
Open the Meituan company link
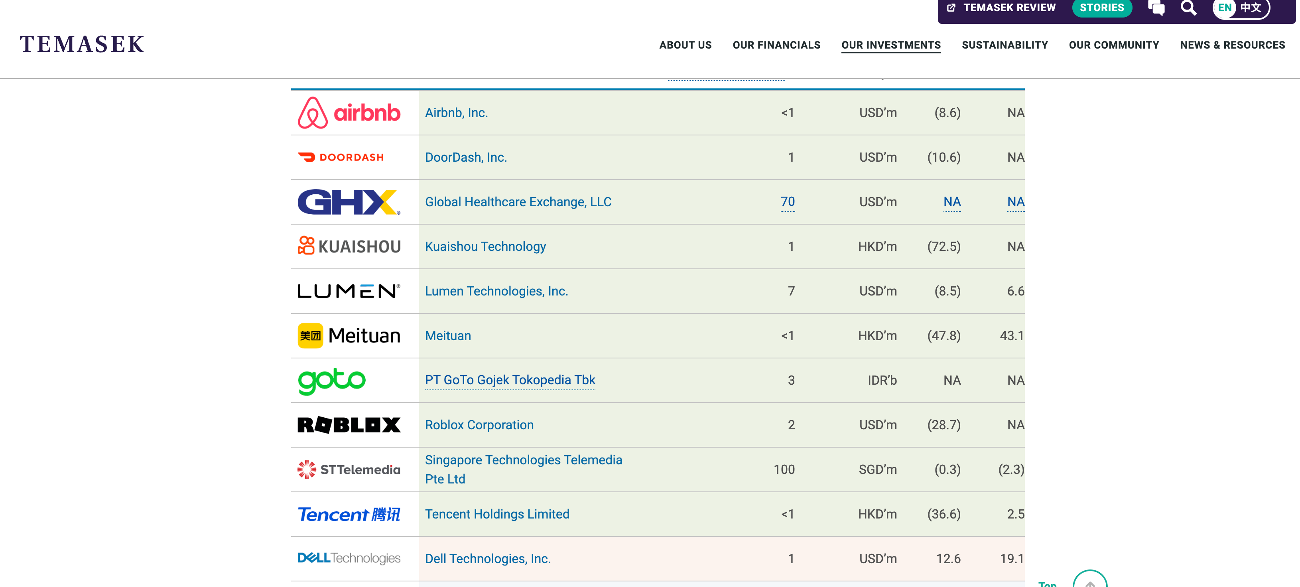pyautogui.click(x=448, y=336)
